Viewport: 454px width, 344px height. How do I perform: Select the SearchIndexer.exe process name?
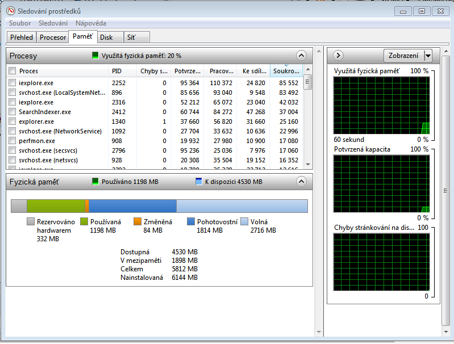pyautogui.click(x=45, y=112)
